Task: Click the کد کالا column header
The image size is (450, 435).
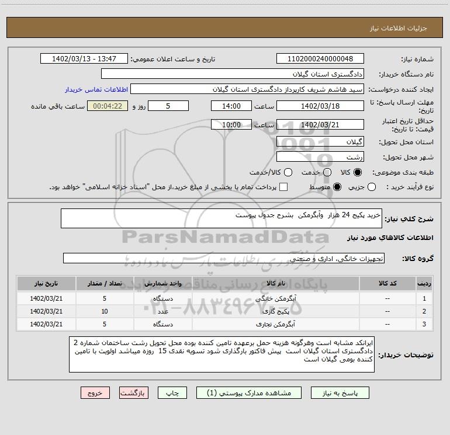Action: [x=387, y=283]
